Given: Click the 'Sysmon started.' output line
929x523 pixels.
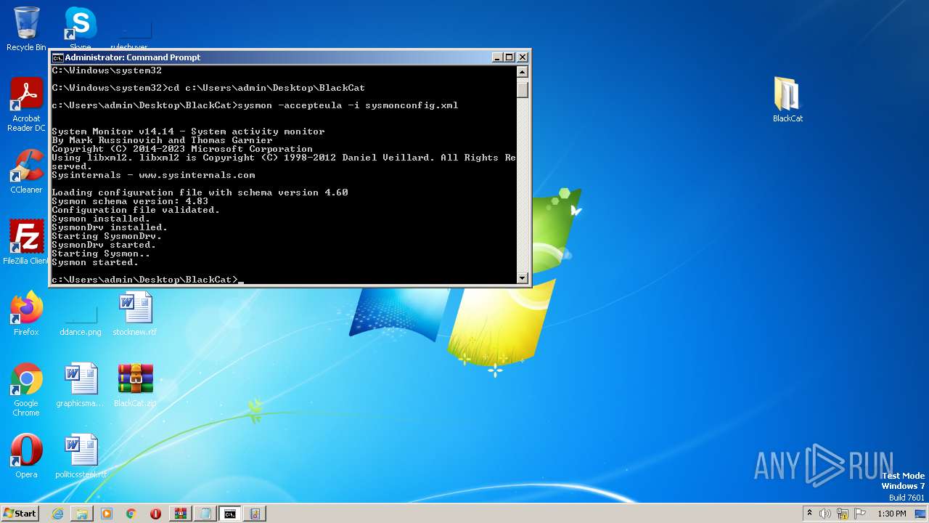Looking at the screenshot, I should (x=95, y=262).
